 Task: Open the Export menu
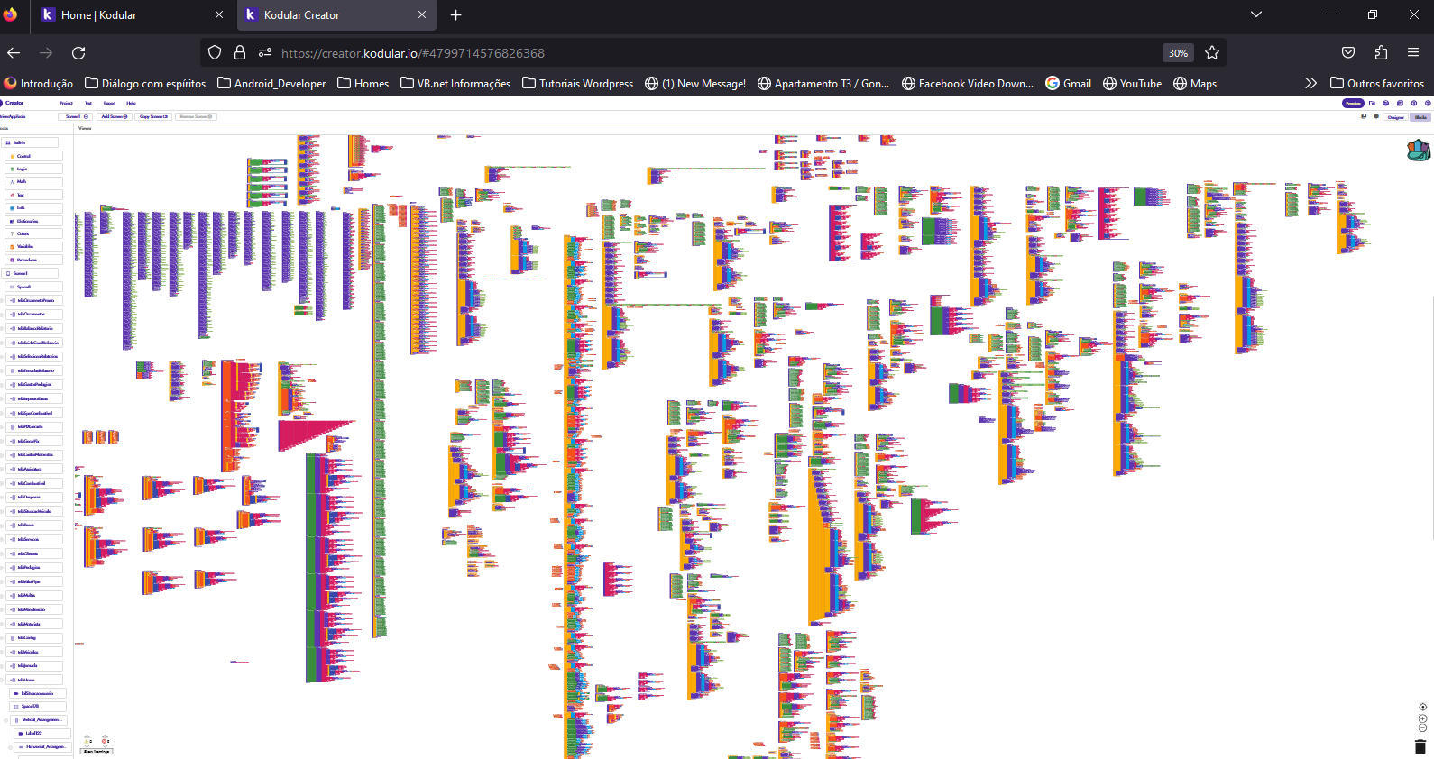(109, 103)
